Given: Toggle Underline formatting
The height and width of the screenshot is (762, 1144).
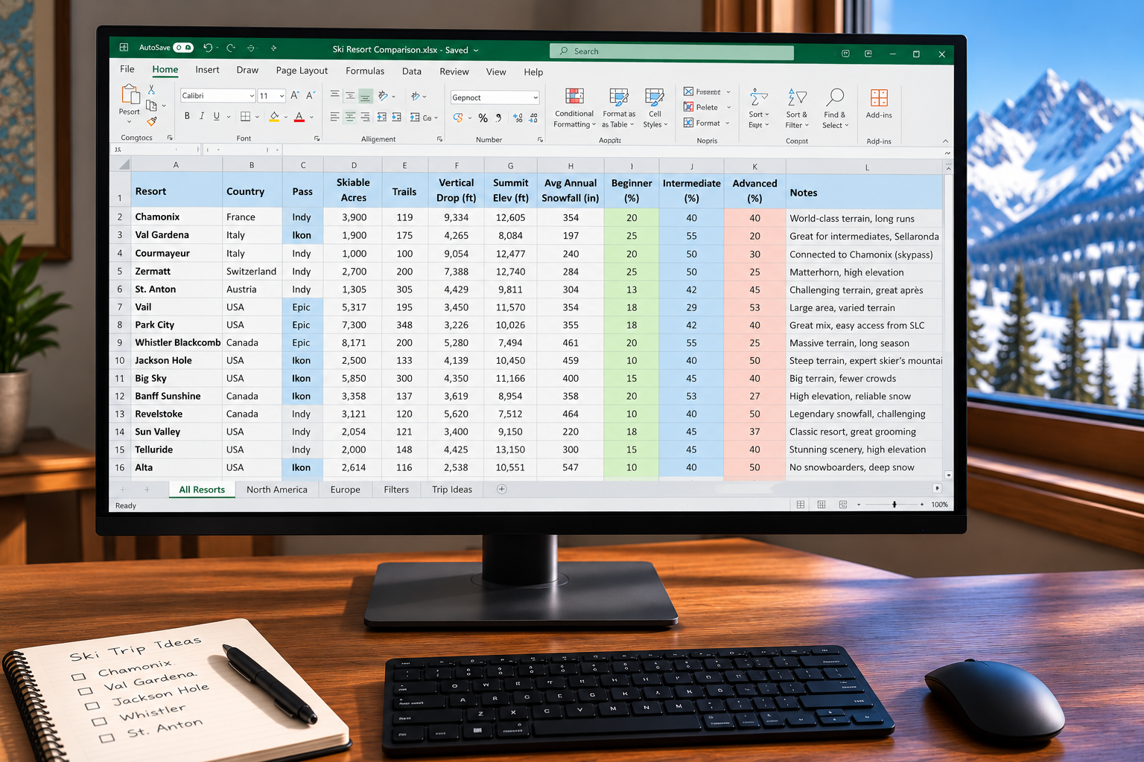Looking at the screenshot, I should pos(216,116).
